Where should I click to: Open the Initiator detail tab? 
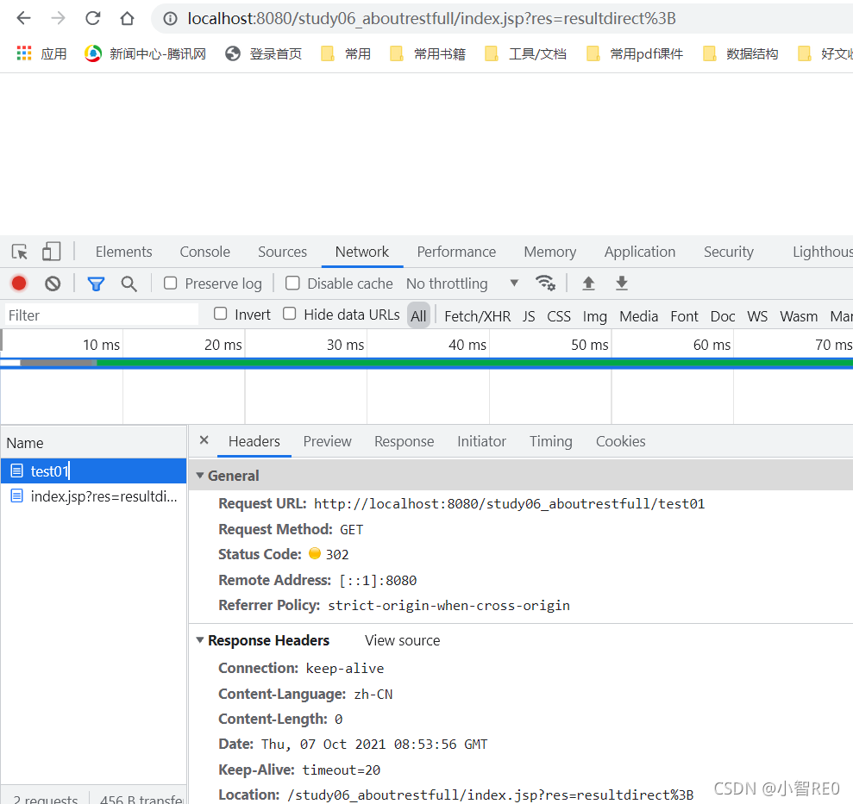coord(481,441)
